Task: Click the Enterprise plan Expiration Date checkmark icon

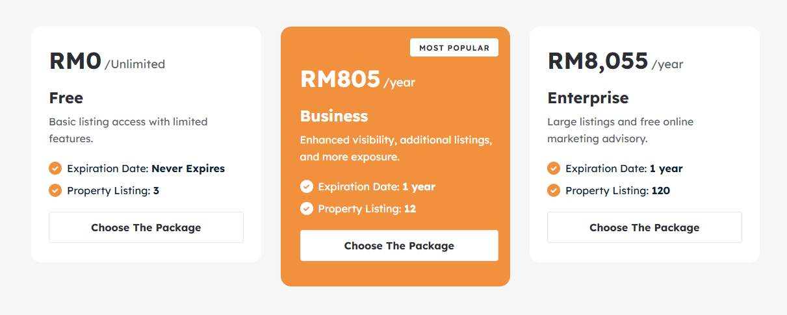Action: coord(554,168)
